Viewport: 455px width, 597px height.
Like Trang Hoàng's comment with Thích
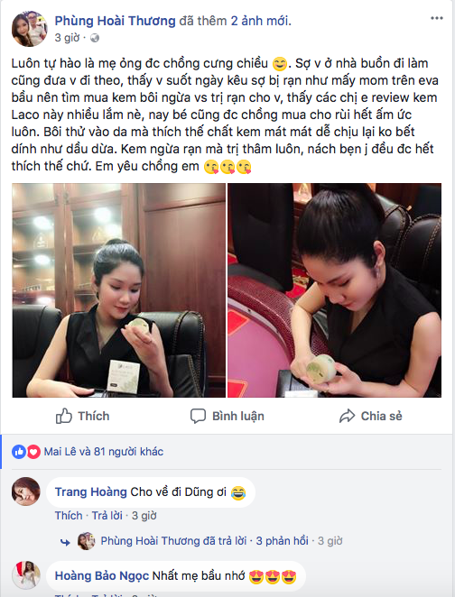(69, 516)
